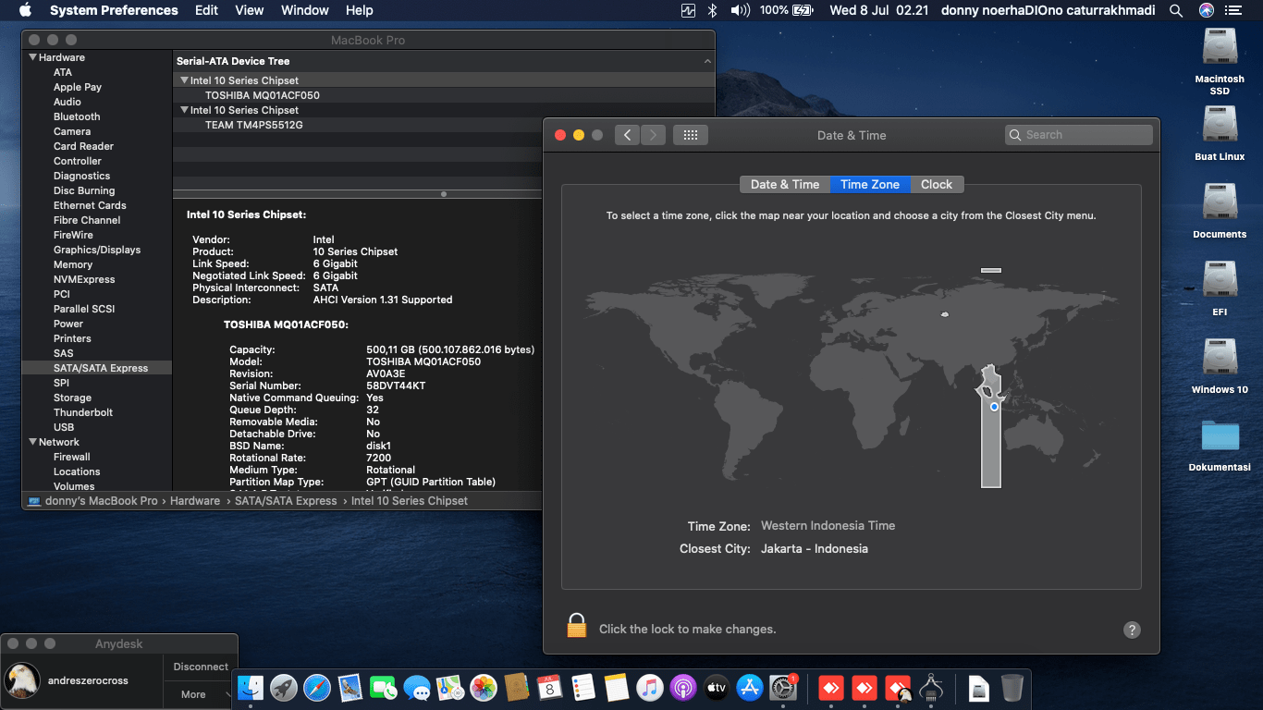Click System Preferences icon in the Dock

(x=783, y=688)
